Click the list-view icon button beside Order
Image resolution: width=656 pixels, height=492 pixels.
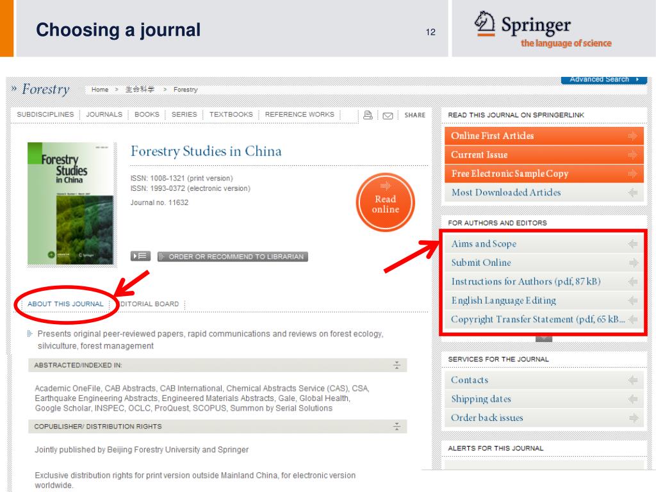tap(140, 256)
